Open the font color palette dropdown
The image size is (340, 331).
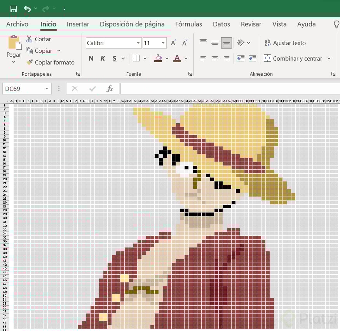[186, 58]
